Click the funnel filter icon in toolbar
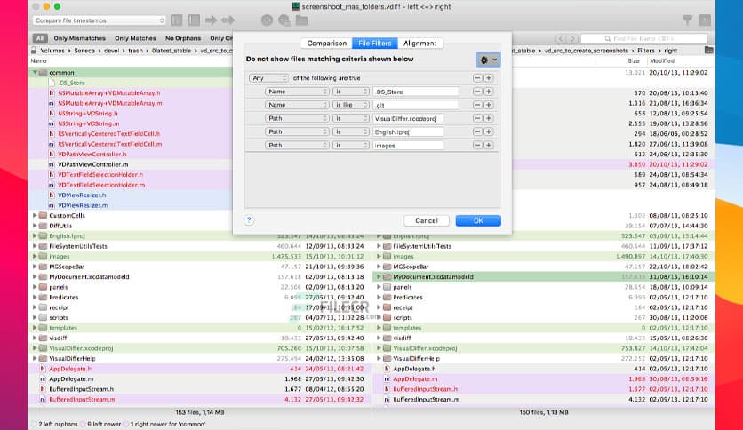743x430 pixels. (687, 20)
